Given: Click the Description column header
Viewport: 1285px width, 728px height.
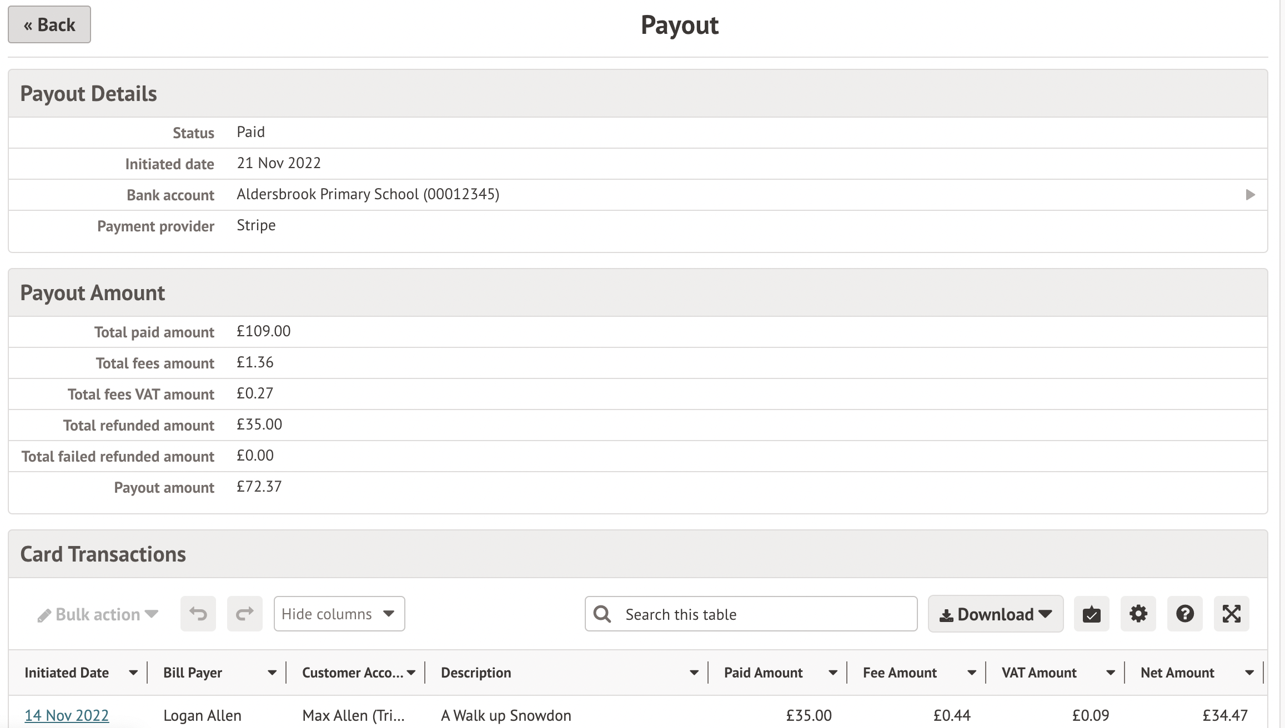Looking at the screenshot, I should [476, 673].
